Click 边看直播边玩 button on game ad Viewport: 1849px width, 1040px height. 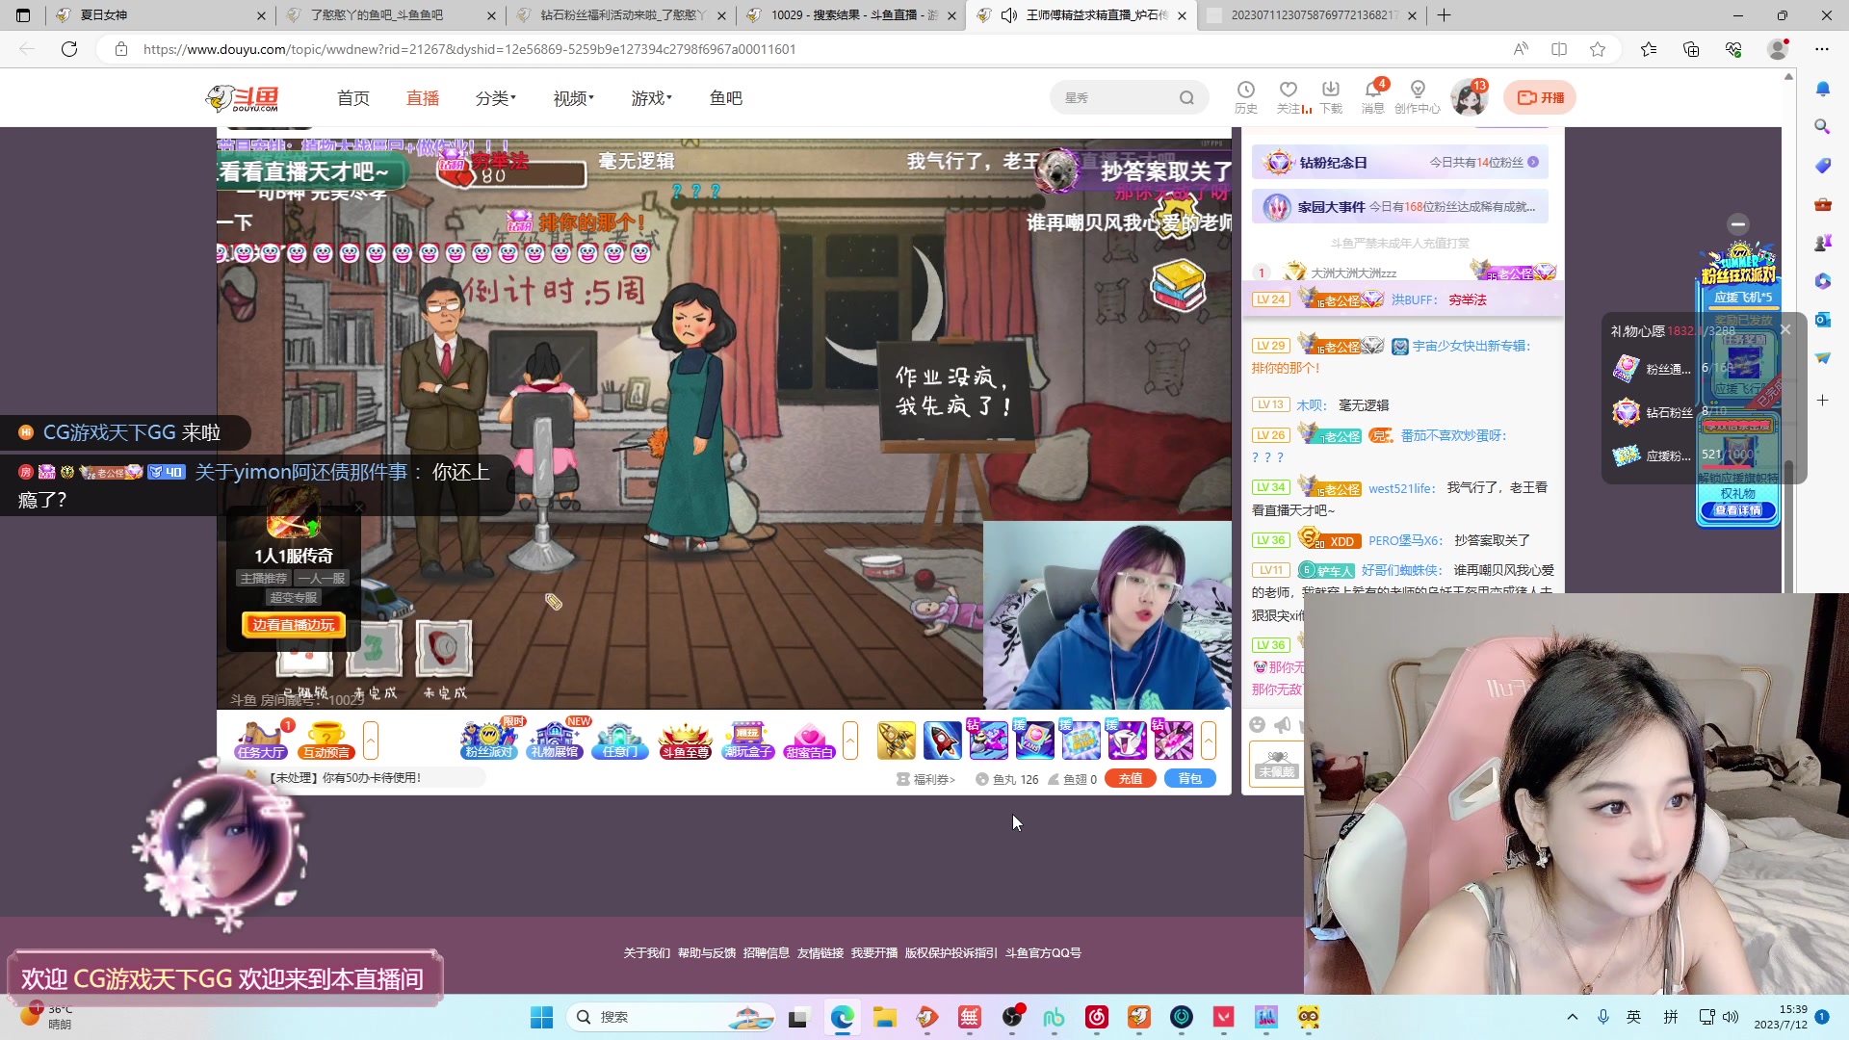tap(294, 626)
